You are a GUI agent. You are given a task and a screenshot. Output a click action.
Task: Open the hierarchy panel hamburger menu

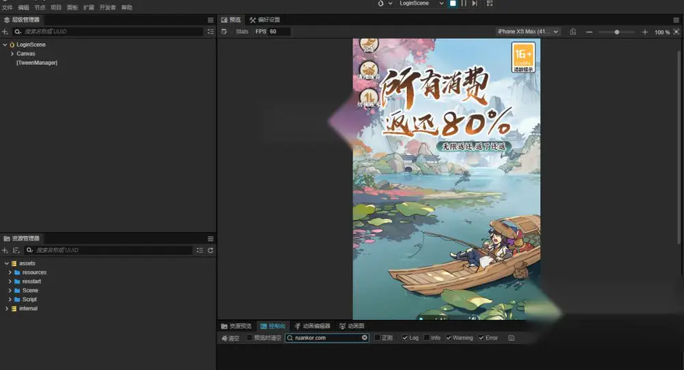211,20
